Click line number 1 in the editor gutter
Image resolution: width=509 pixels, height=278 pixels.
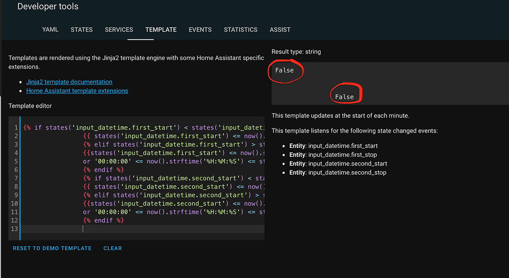click(x=16, y=128)
